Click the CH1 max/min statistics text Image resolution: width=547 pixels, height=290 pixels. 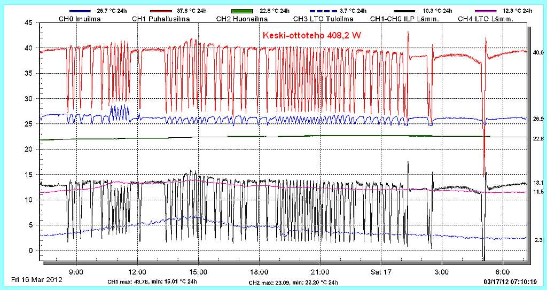pyautogui.click(x=152, y=282)
